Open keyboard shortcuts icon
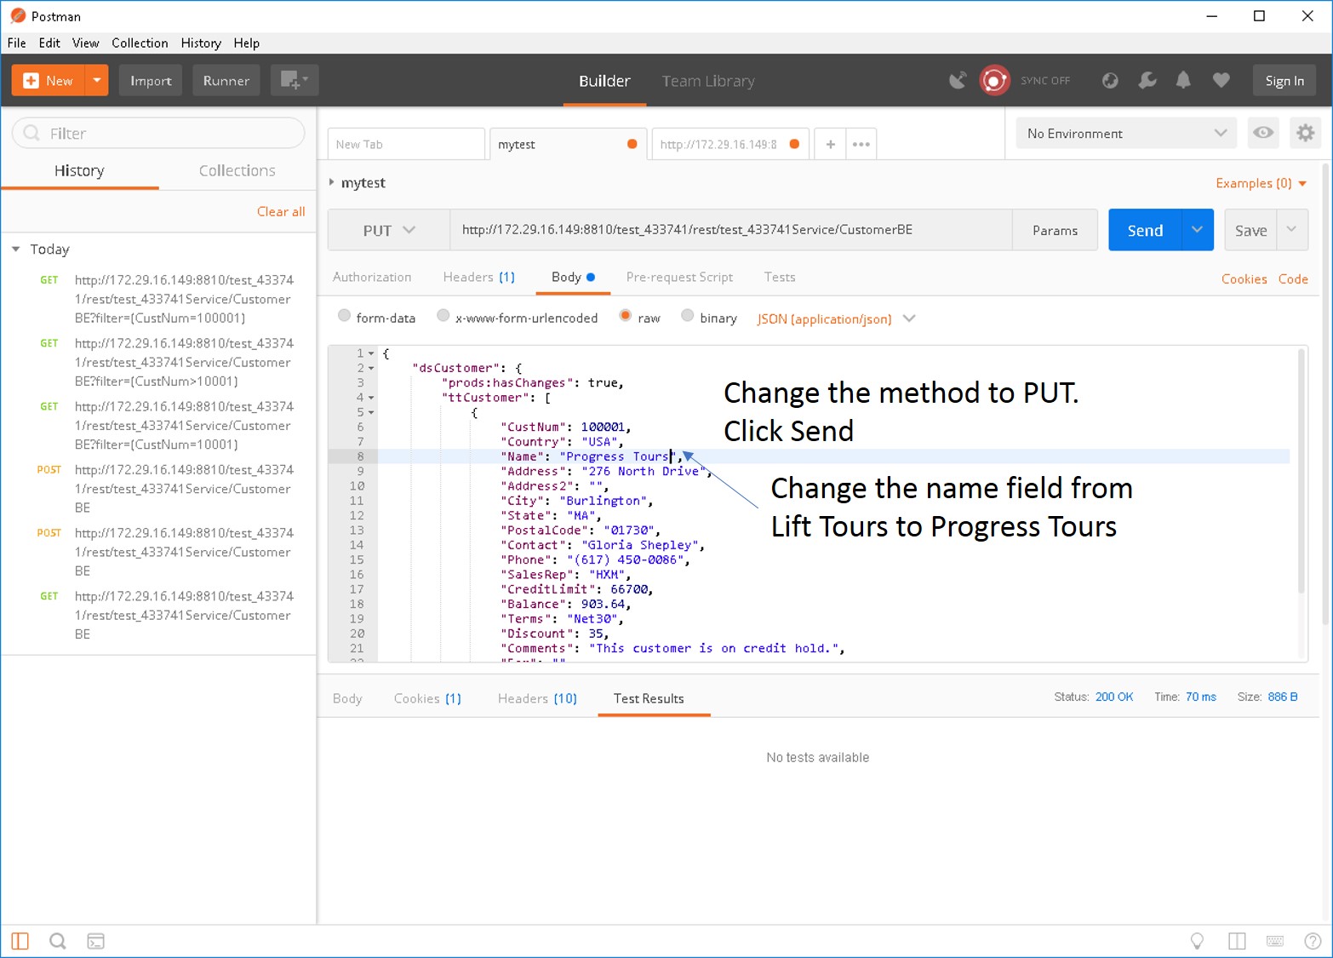 click(1275, 941)
